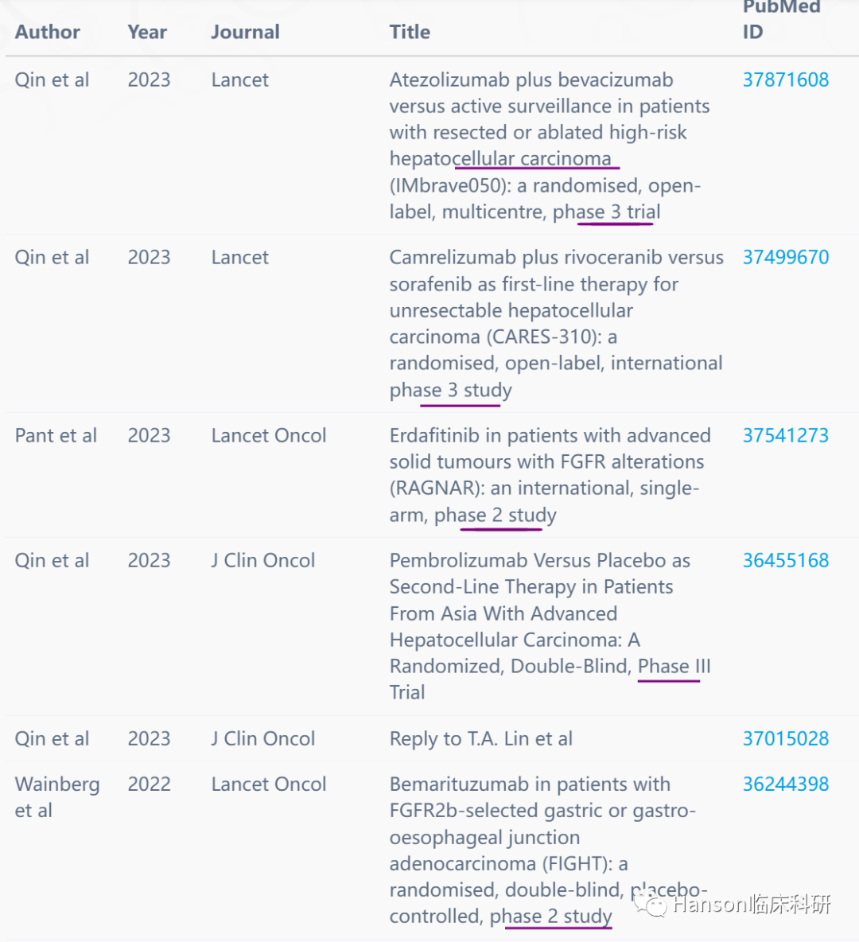Click the WeChat logo in watermark

click(650, 905)
